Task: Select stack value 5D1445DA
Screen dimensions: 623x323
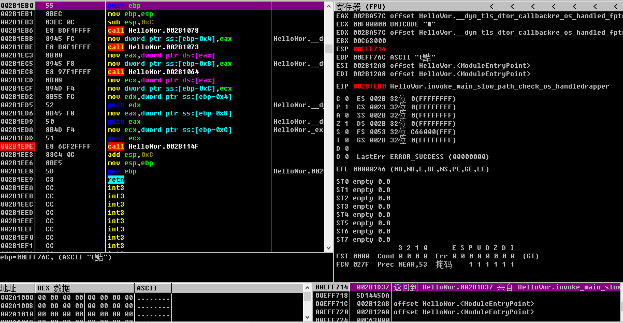Action: click(373, 295)
